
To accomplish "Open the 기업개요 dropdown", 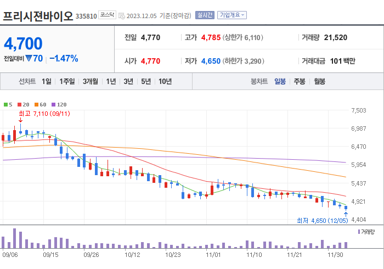I will point(232,15).
